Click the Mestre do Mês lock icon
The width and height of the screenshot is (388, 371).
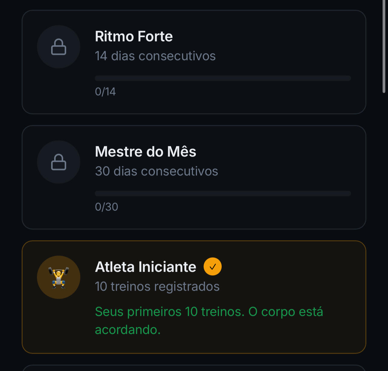tap(59, 162)
